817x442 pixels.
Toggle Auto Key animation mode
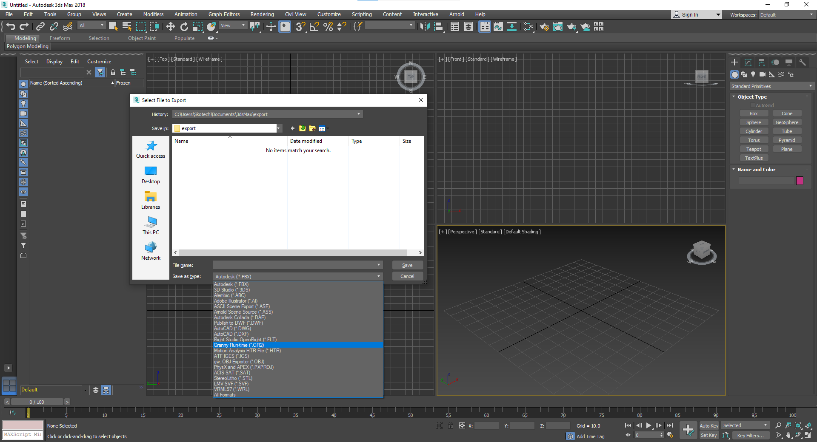tap(709, 426)
